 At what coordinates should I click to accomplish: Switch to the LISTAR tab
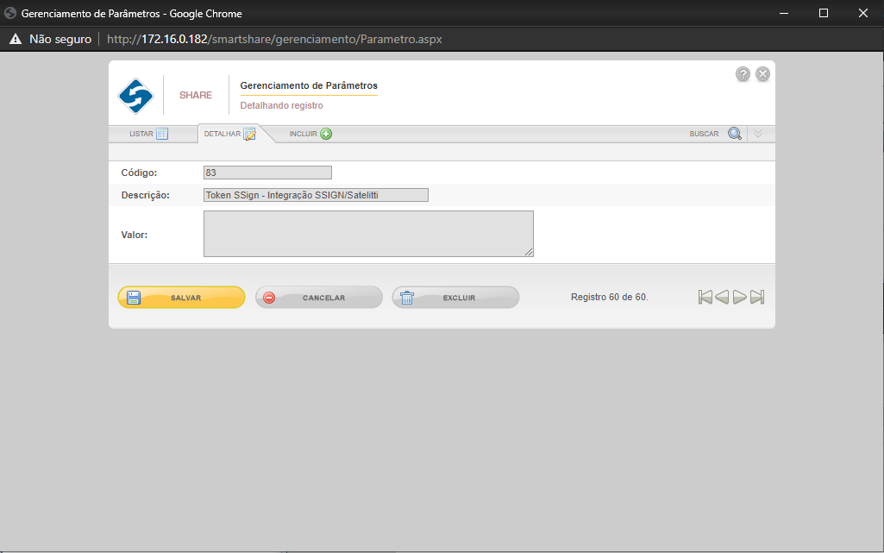tap(149, 134)
